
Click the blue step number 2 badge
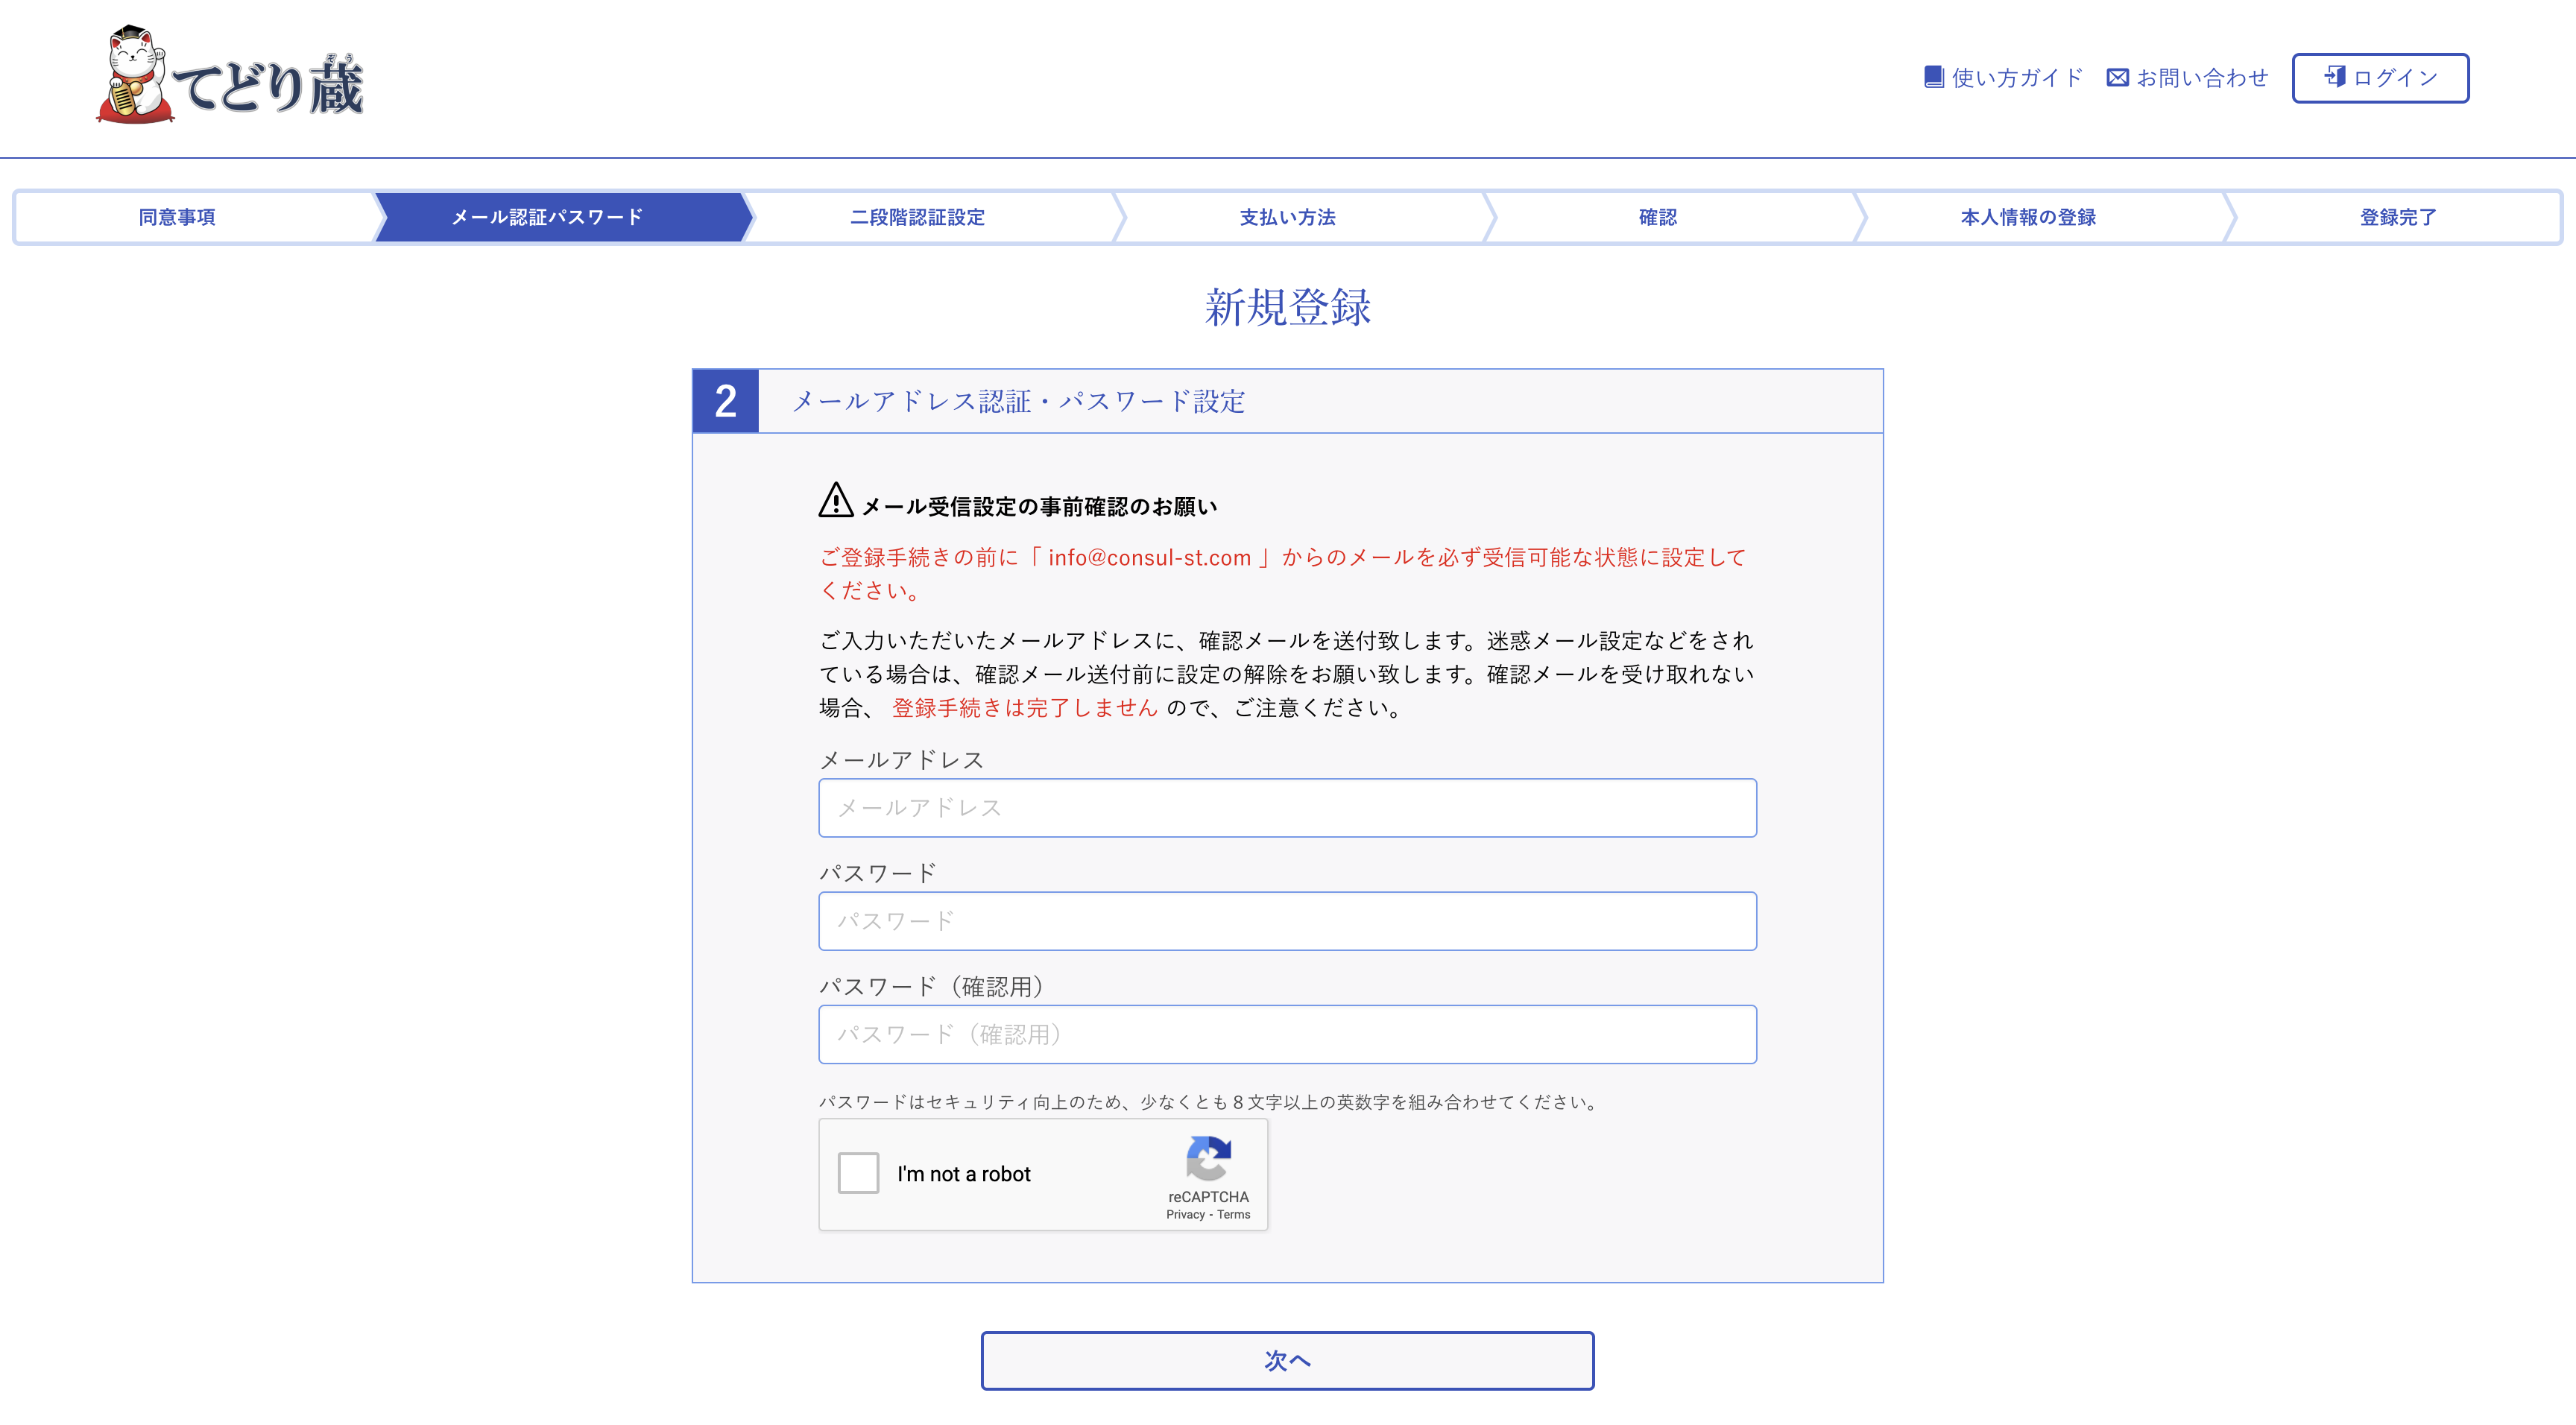726,401
